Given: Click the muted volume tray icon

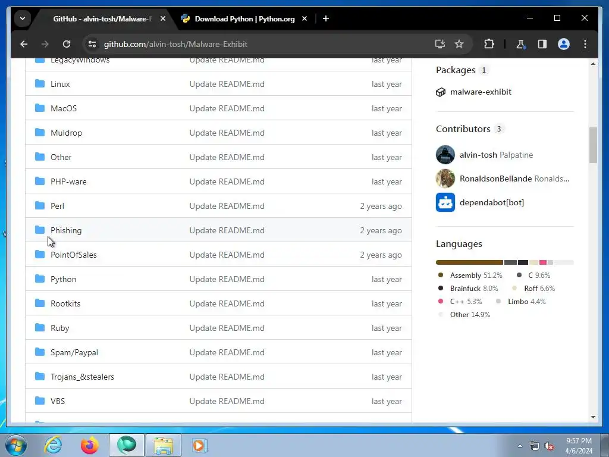Looking at the screenshot, I should 549,446.
